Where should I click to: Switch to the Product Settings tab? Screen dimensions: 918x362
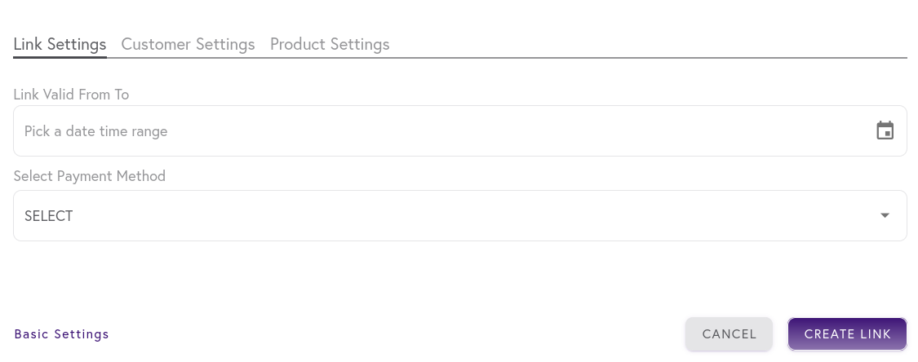click(330, 45)
